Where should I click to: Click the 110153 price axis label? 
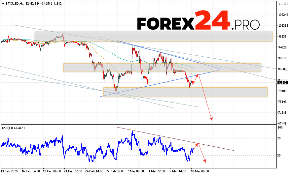click(x=283, y=4)
